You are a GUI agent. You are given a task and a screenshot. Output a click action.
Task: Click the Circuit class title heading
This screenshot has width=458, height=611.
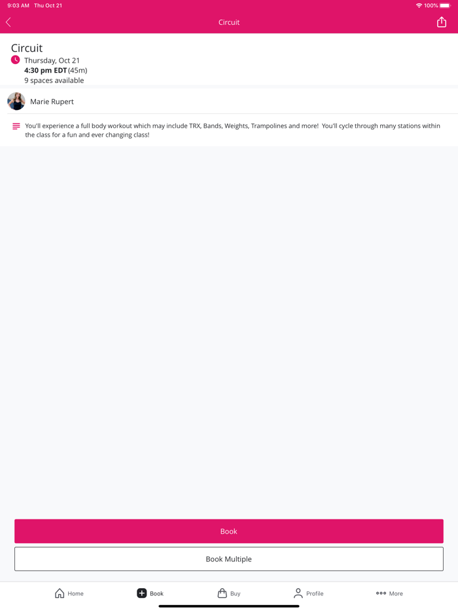click(x=27, y=48)
